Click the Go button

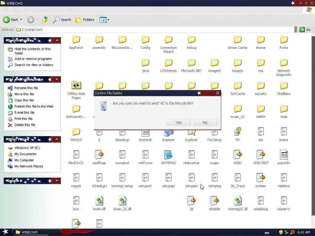[x=305, y=29]
